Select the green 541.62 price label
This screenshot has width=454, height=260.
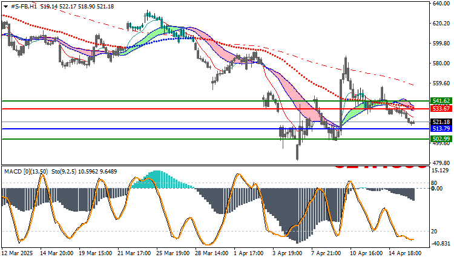coord(441,101)
